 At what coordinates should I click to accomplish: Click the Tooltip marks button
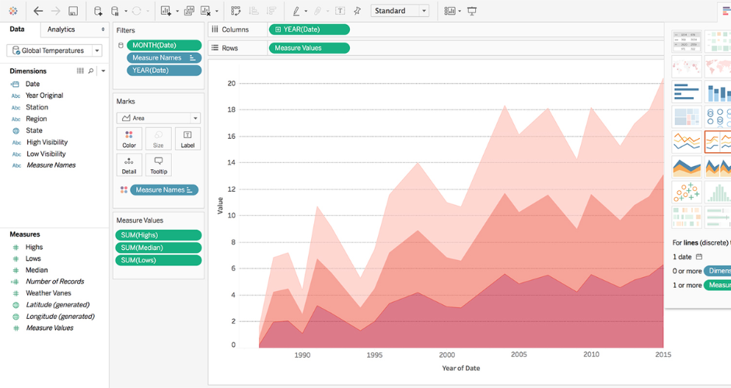coord(158,165)
